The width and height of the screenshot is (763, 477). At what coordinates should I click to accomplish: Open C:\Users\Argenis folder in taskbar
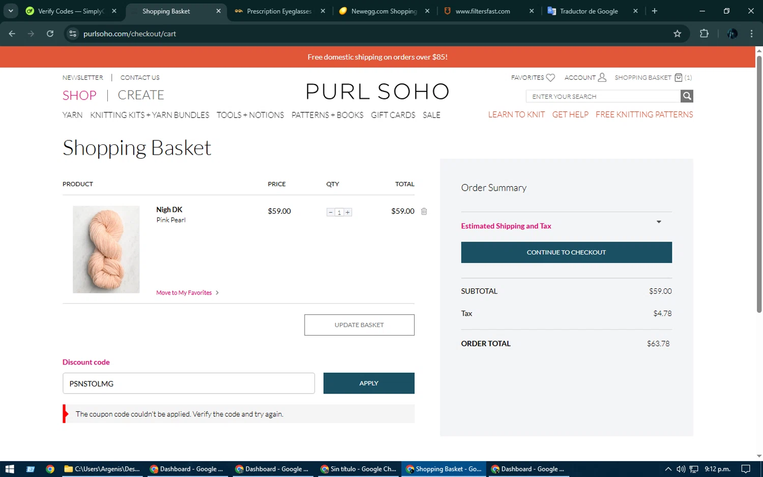102,469
